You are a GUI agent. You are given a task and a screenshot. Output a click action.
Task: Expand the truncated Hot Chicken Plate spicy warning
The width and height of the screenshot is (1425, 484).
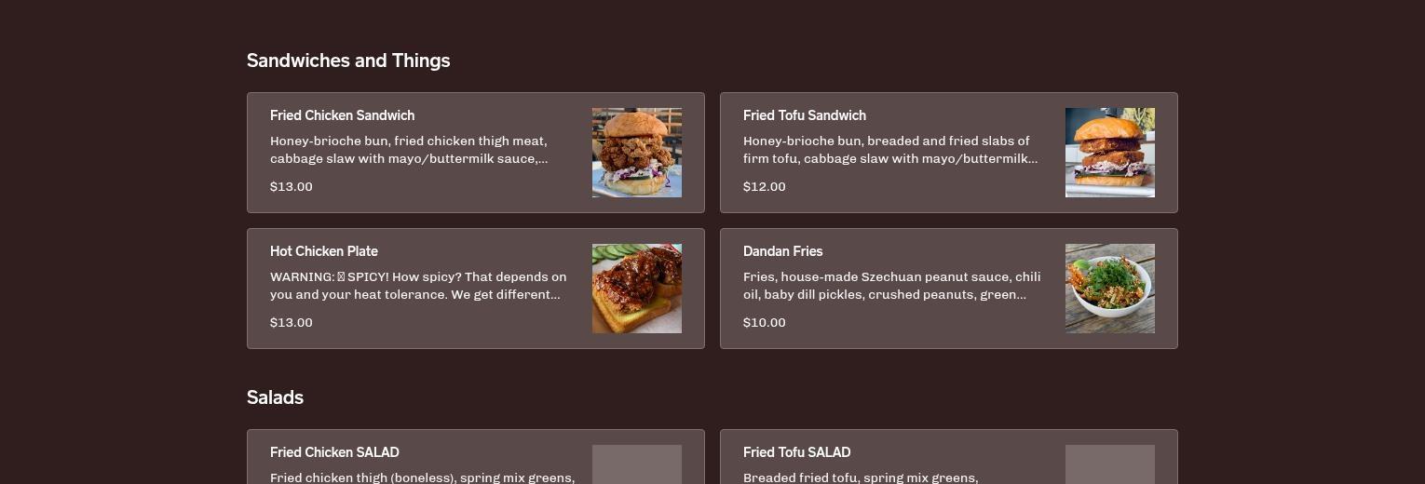pos(418,286)
